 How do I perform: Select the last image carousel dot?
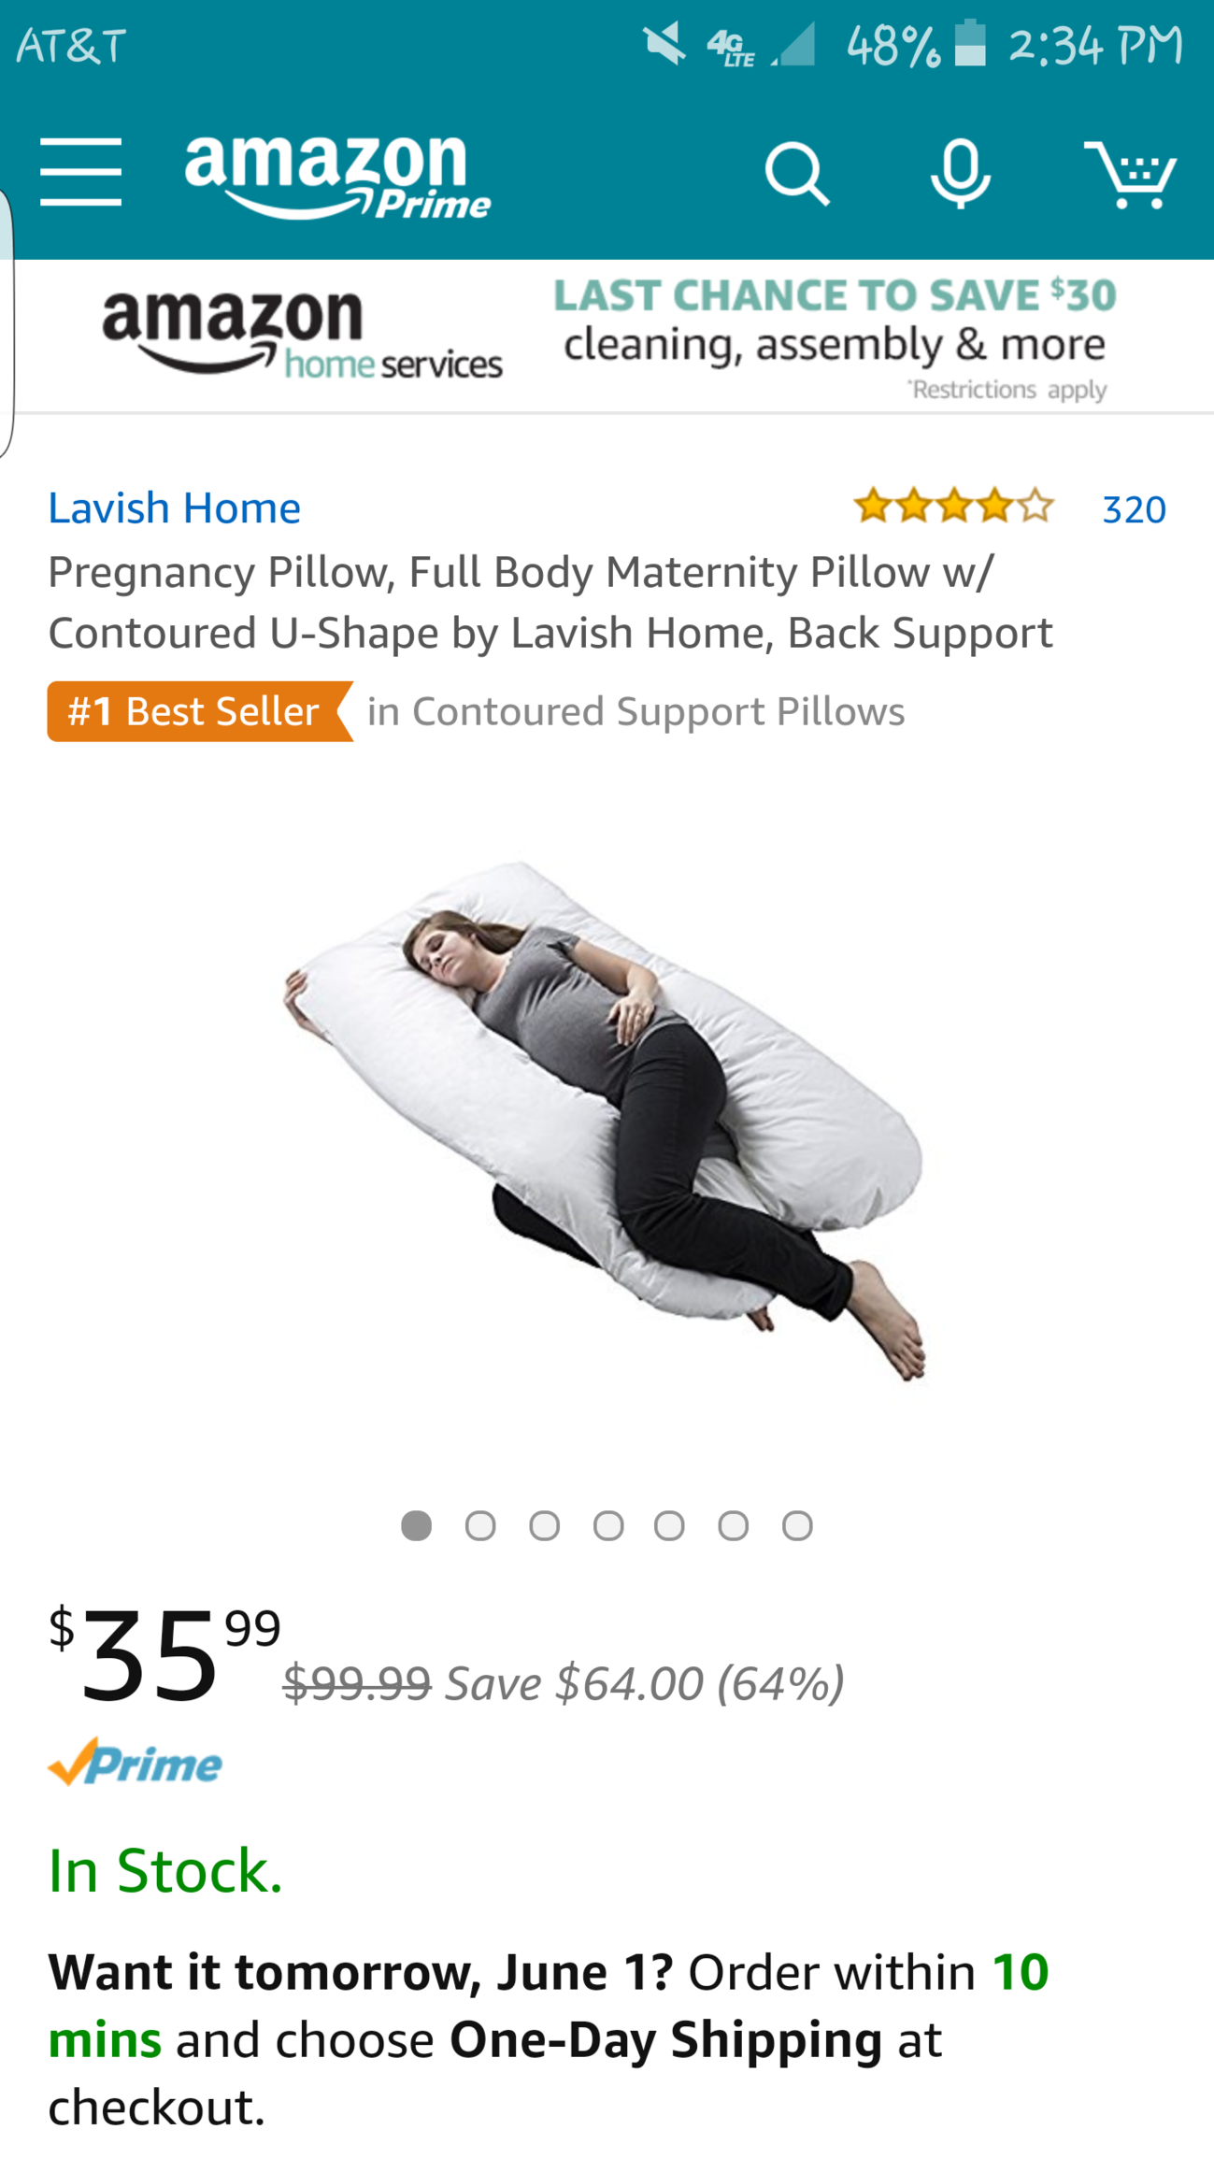[x=797, y=1525]
